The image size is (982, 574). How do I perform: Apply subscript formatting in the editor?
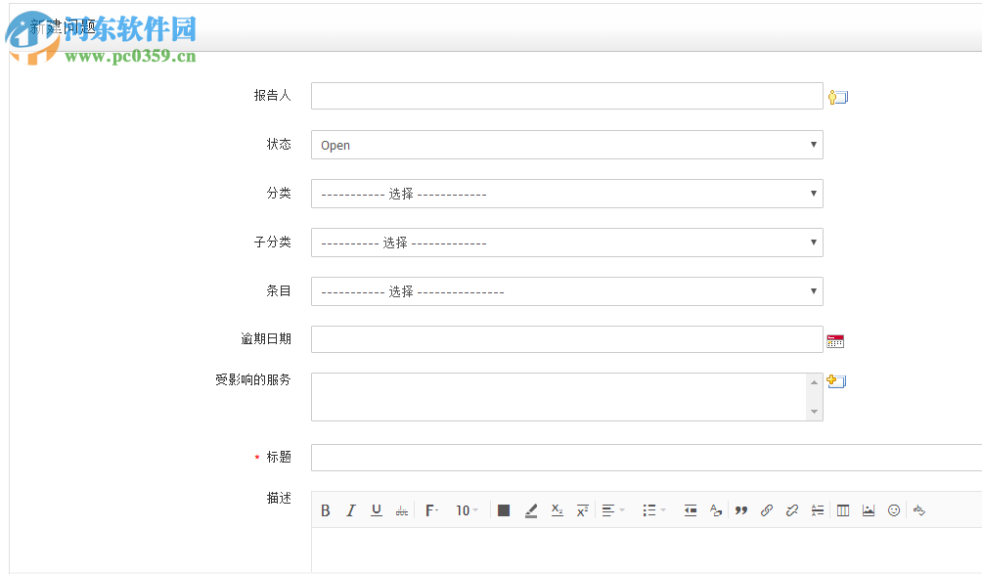point(557,509)
